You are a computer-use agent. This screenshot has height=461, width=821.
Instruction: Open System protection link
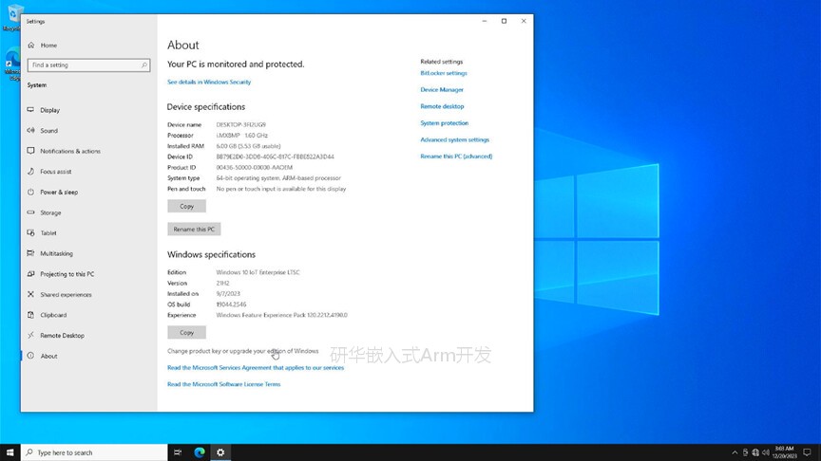point(444,123)
